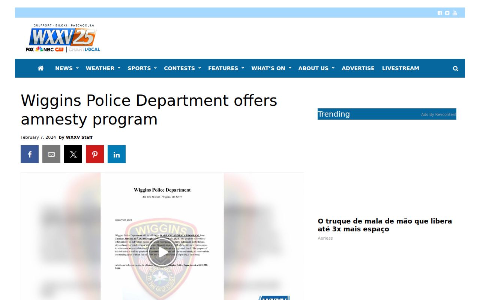Click the February 7, 2024 date
Viewport: 480px width, 300px height.
click(x=38, y=137)
